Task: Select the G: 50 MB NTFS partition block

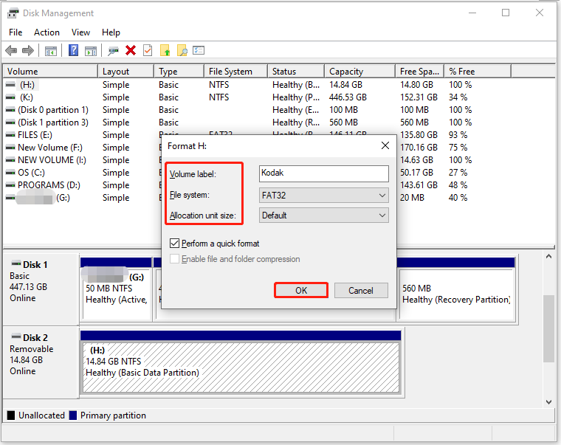Action: [116, 294]
